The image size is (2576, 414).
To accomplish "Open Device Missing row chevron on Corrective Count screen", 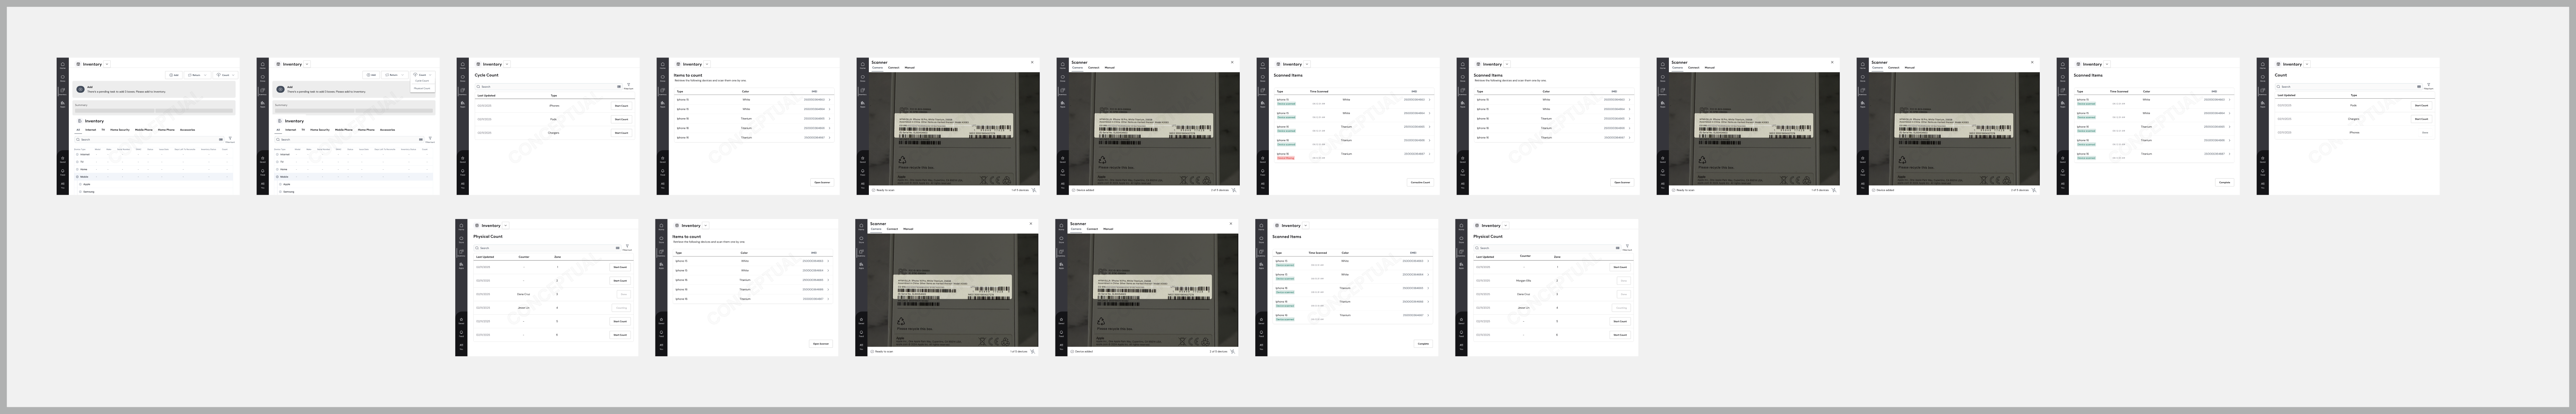I will tap(1430, 154).
